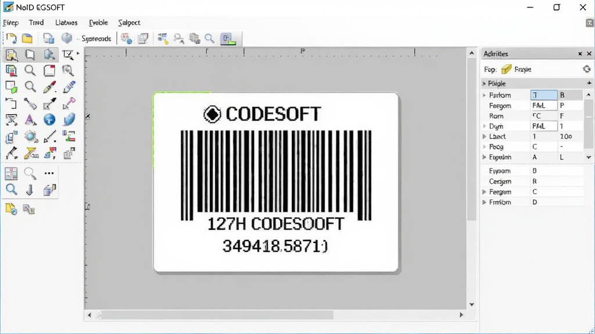
Task: Select the 349418.5871 number on the label
Action: coord(275,246)
